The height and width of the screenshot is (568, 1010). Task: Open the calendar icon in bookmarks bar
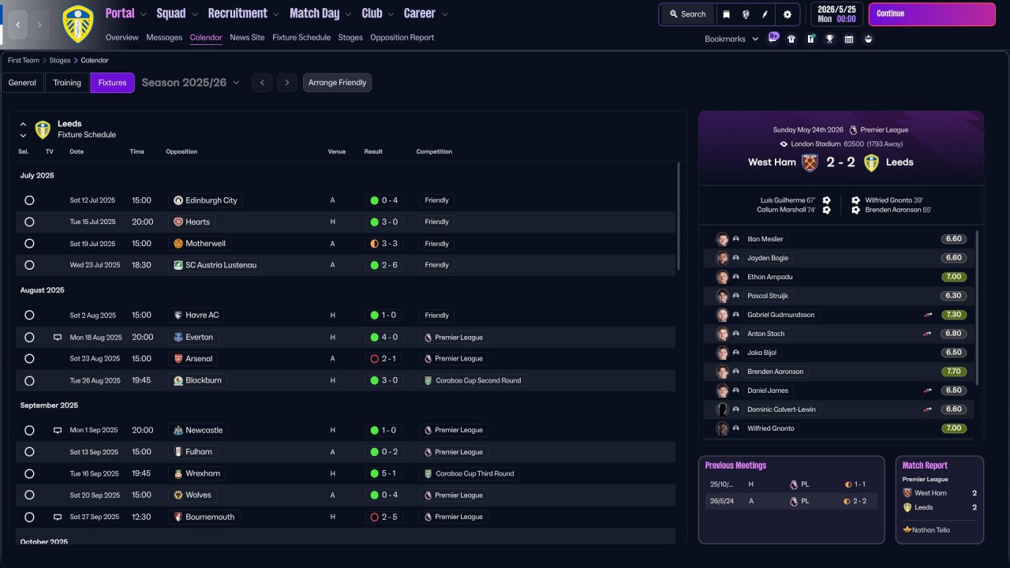click(x=849, y=39)
